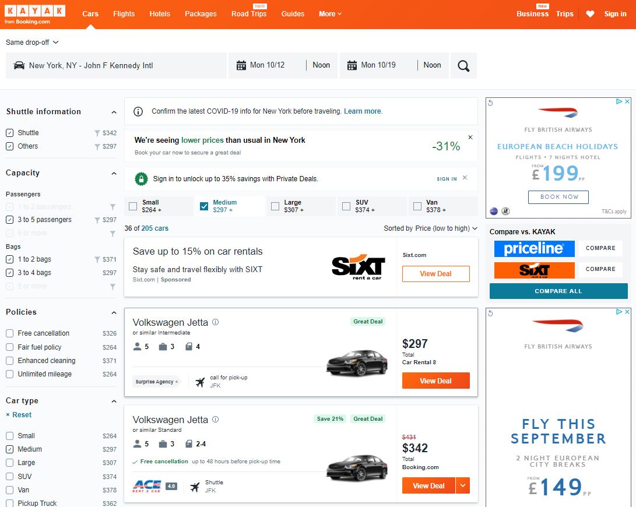The height and width of the screenshot is (507, 636).
Task: Click priceline logo in compare box
Action: 534,249
